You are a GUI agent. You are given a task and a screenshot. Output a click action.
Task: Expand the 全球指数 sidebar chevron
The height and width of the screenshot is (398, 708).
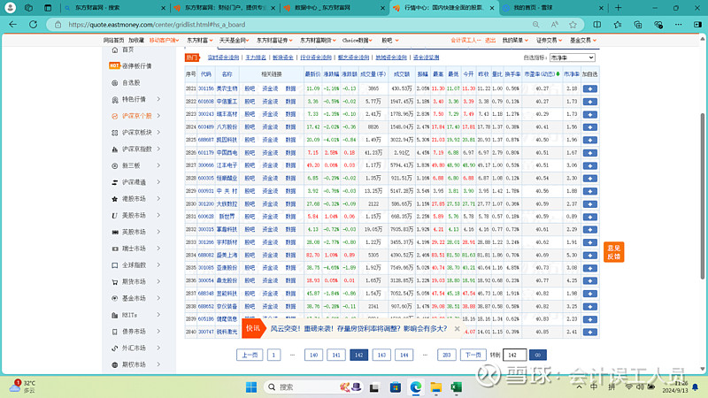click(158, 265)
